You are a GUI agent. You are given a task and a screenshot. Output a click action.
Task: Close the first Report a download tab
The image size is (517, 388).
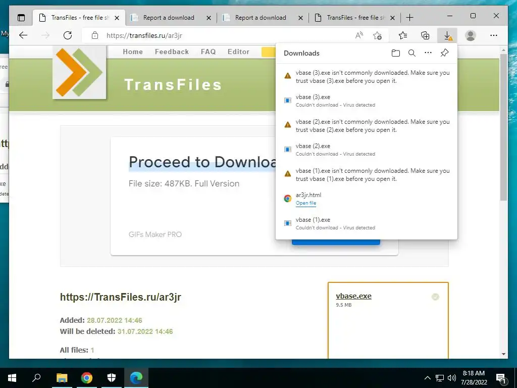209,18
